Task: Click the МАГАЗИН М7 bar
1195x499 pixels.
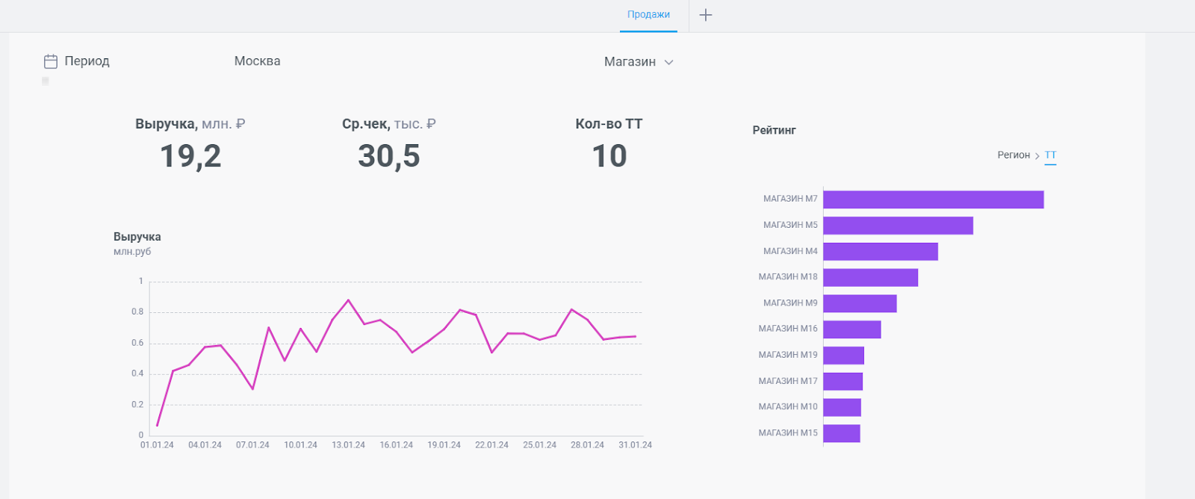Action: click(934, 199)
